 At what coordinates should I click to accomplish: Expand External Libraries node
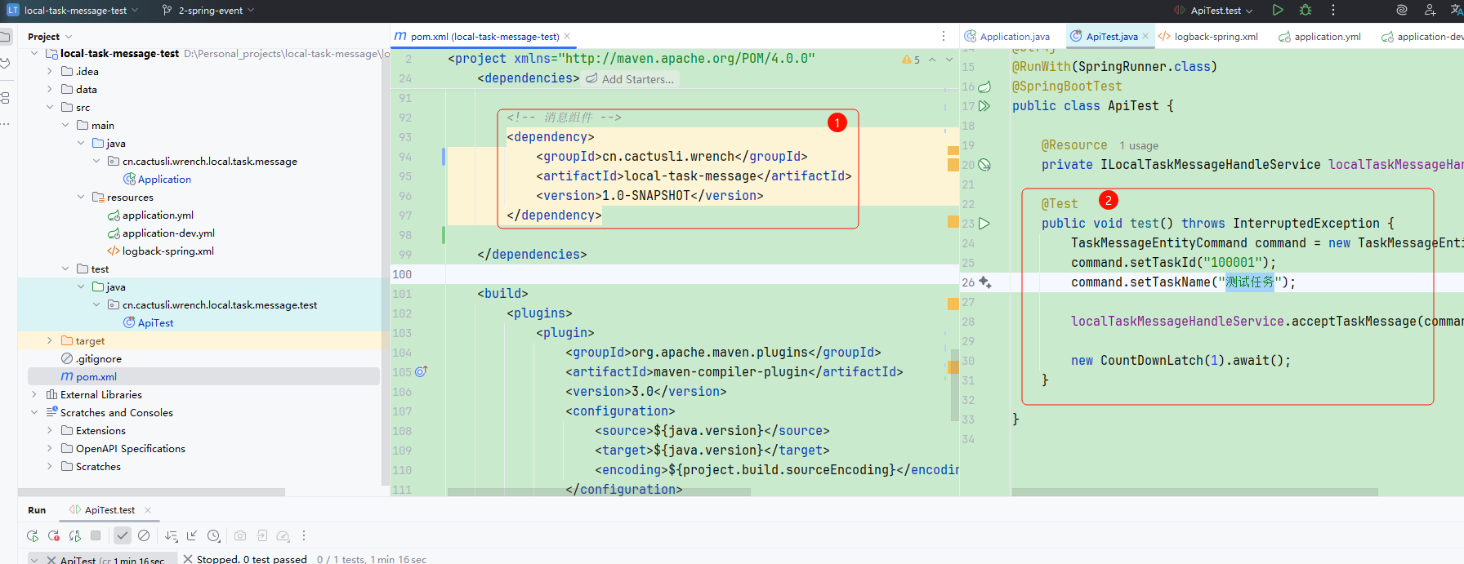click(33, 394)
